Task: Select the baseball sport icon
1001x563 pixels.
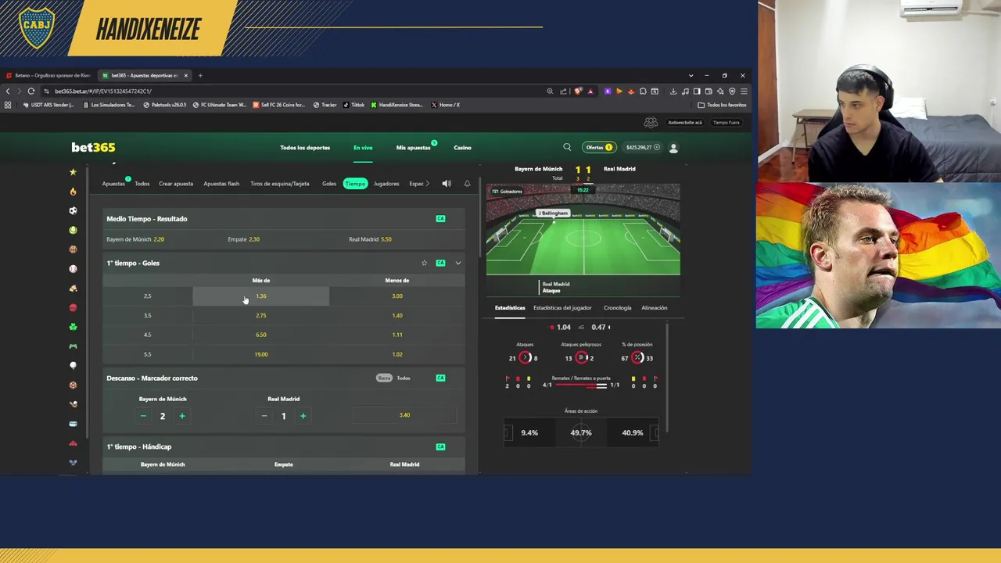Action: point(73,269)
